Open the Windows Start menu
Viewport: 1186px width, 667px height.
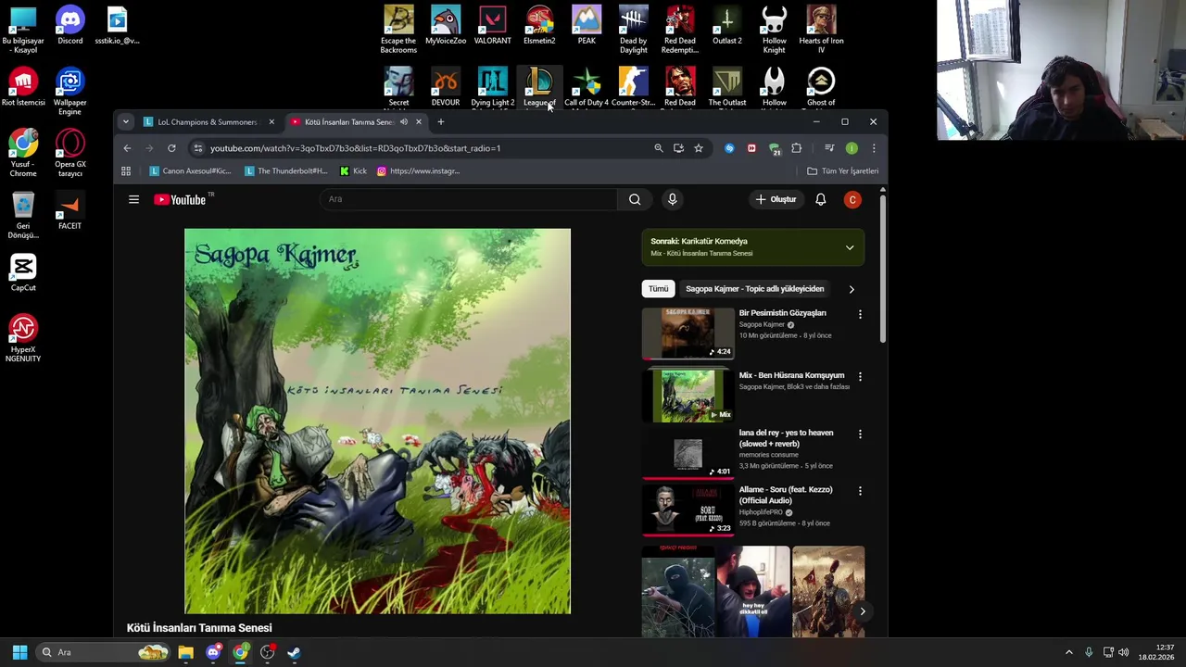[x=19, y=652]
